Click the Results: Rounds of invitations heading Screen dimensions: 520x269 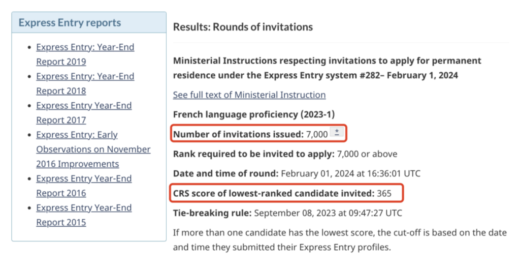click(x=243, y=26)
